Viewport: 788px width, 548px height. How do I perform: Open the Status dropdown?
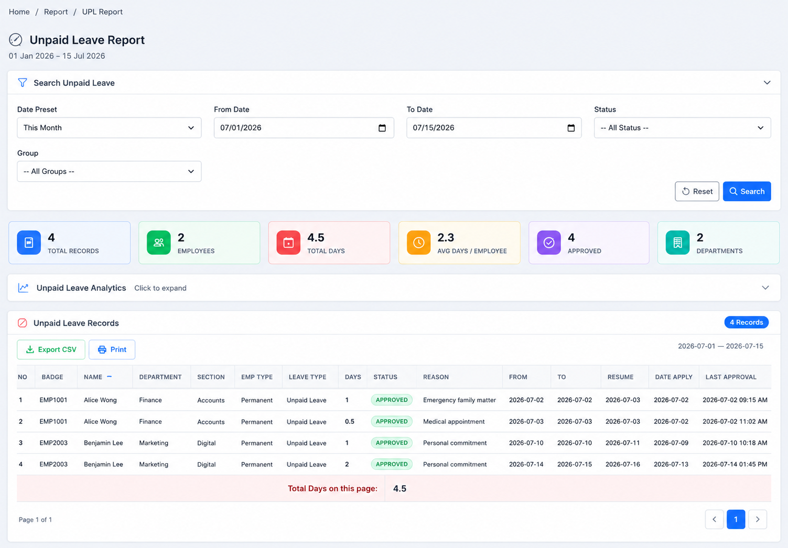coord(682,128)
